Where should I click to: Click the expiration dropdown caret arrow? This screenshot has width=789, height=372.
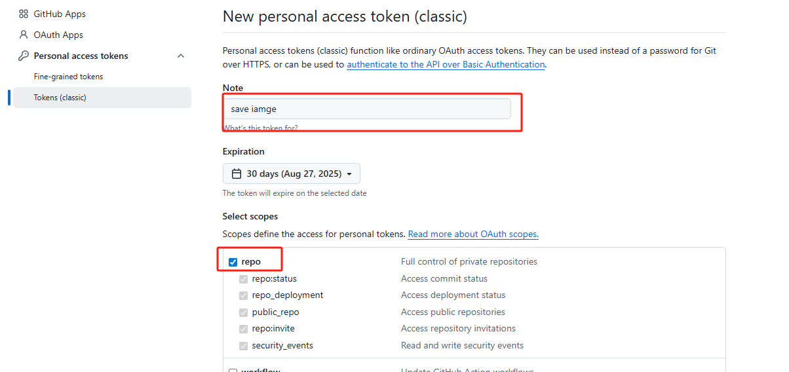(x=349, y=174)
